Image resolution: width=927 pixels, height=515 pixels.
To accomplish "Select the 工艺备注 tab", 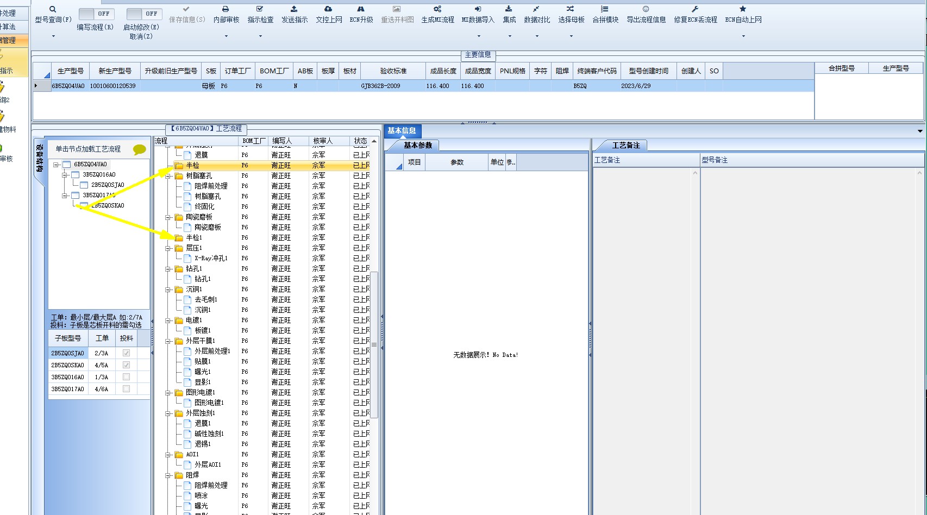I will [625, 145].
